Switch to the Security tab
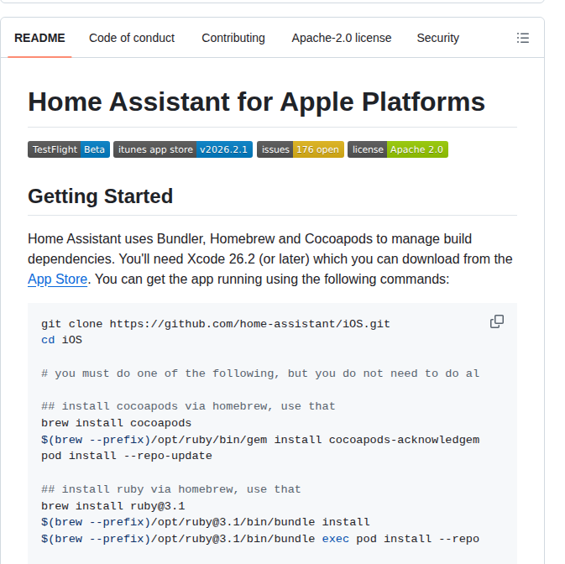This screenshot has width=565, height=564. coord(437,38)
